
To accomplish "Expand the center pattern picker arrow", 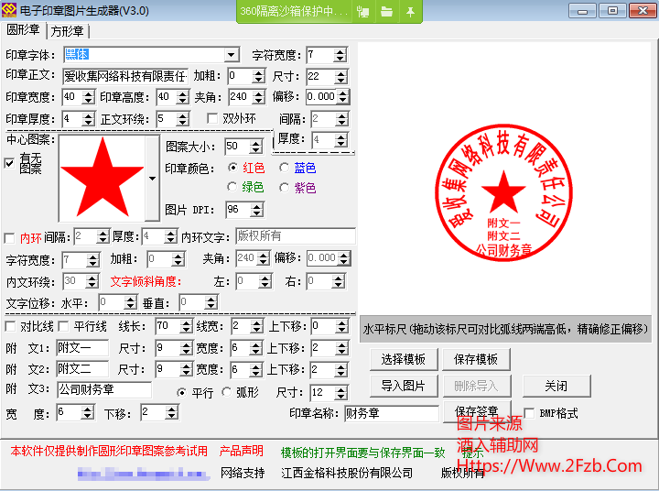I will point(152,178).
